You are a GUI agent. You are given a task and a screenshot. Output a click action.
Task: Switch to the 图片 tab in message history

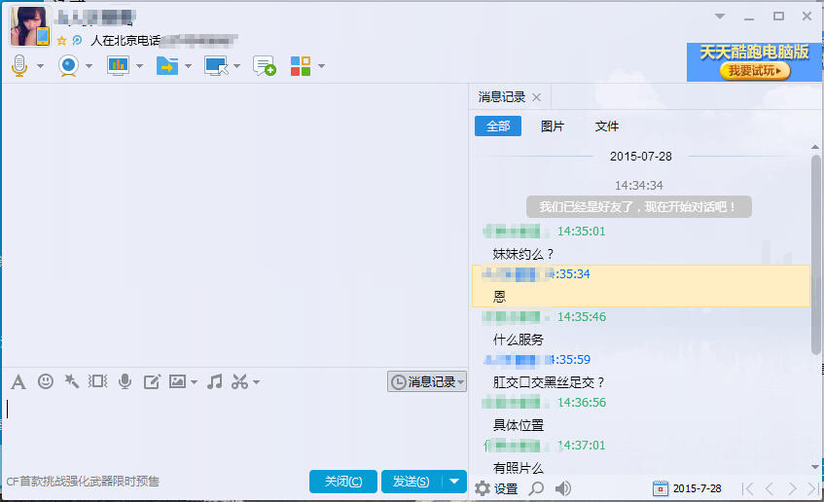[552, 126]
